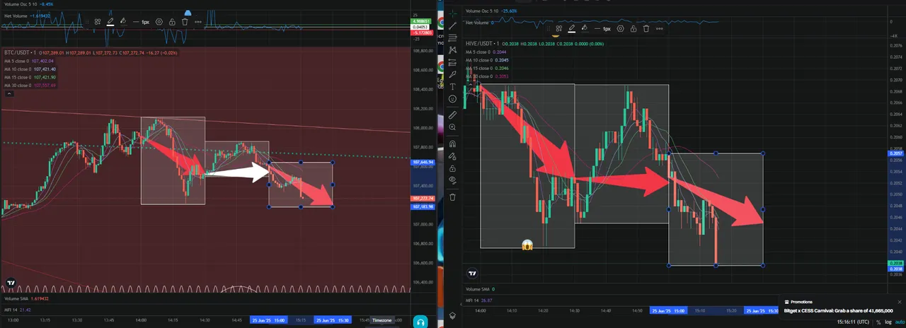Open the emoji and stickers tool
The width and height of the screenshot is (906, 328).
coord(452,99)
